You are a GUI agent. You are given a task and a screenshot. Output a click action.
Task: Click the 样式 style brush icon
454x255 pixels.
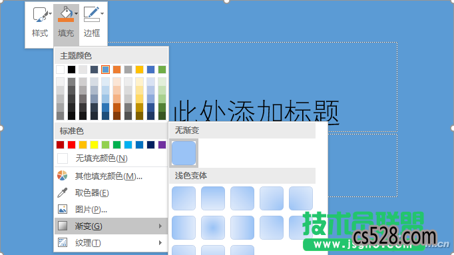point(40,15)
